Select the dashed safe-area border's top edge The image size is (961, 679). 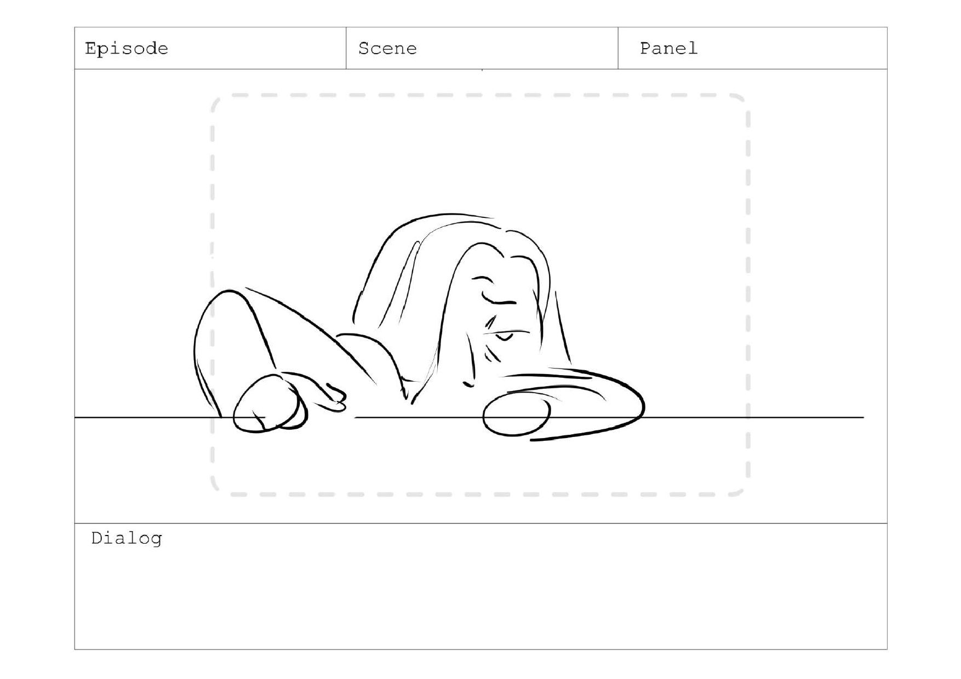[480, 95]
